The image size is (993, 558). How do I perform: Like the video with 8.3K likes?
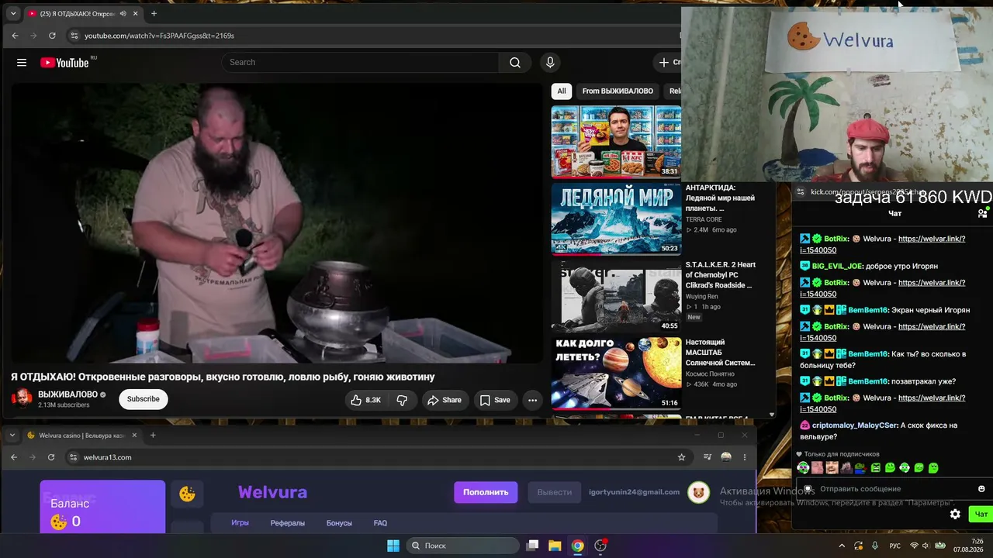pyautogui.click(x=365, y=400)
